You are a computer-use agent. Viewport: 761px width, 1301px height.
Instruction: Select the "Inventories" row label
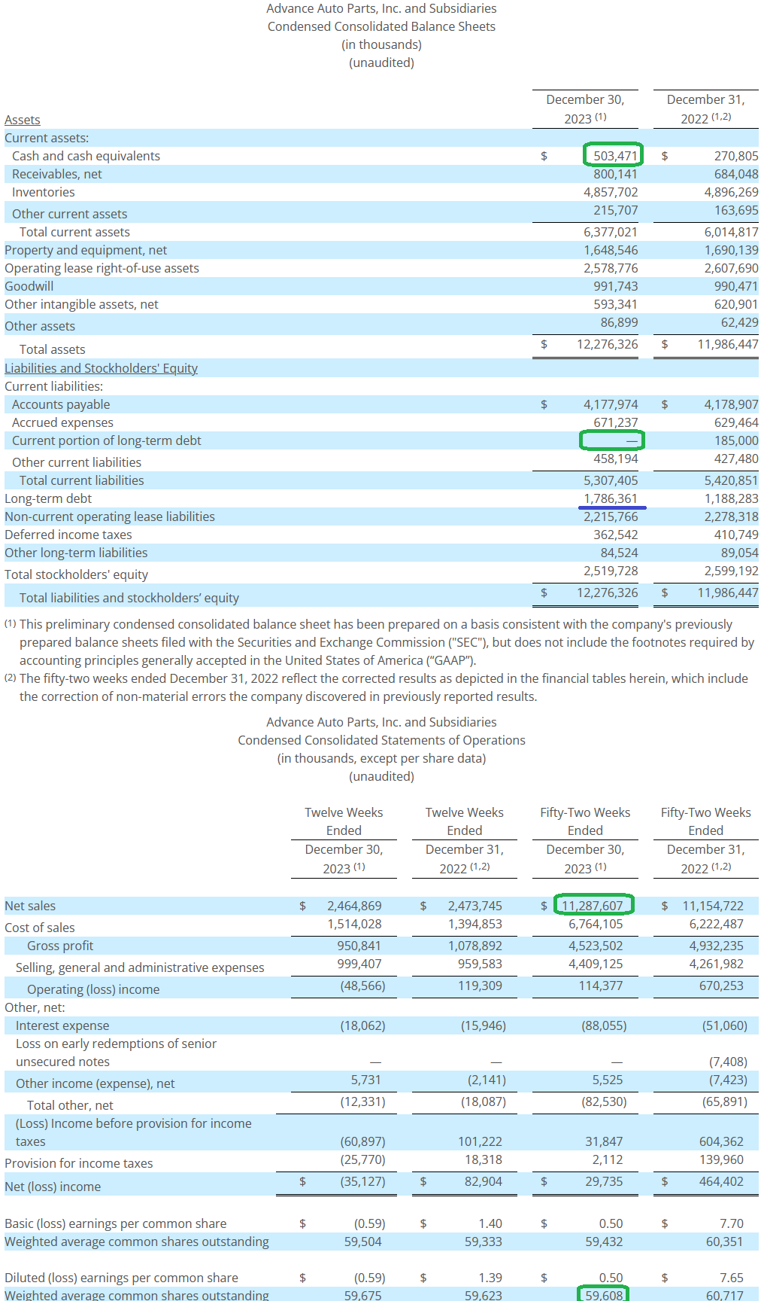44,192
